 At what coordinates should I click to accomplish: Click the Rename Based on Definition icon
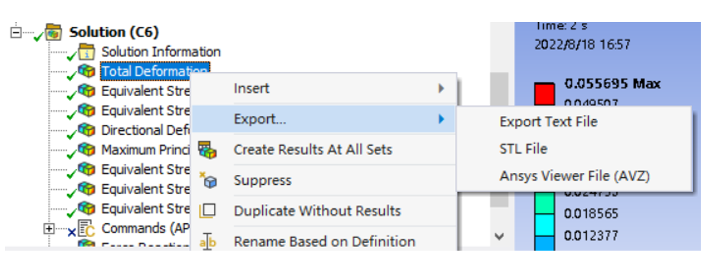pyautogui.click(x=207, y=242)
